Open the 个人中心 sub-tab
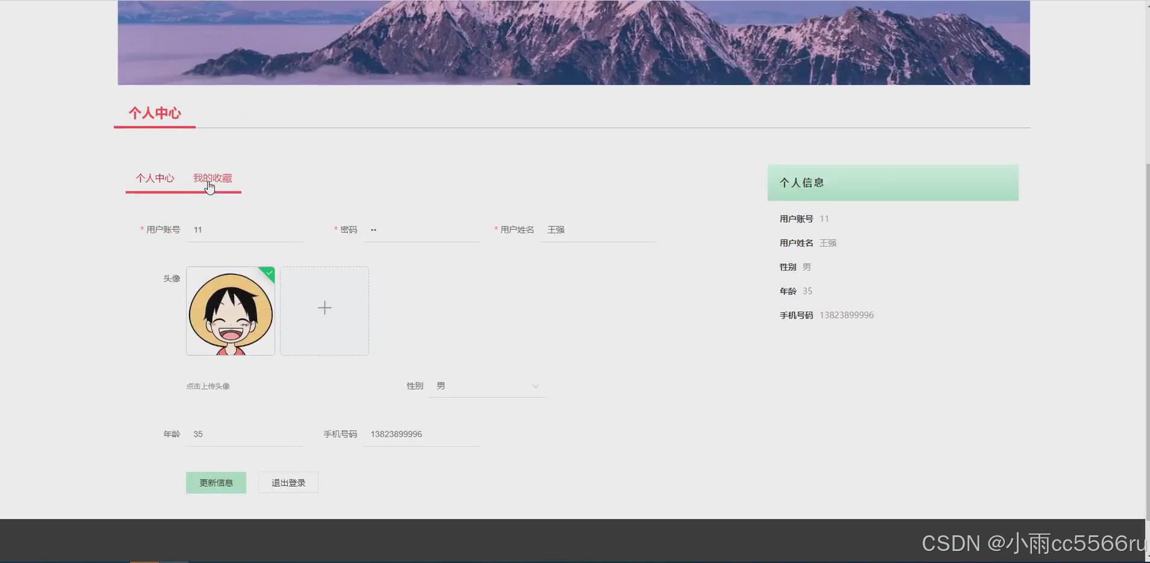Viewport: 1150px width, 563px height. pyautogui.click(x=155, y=178)
